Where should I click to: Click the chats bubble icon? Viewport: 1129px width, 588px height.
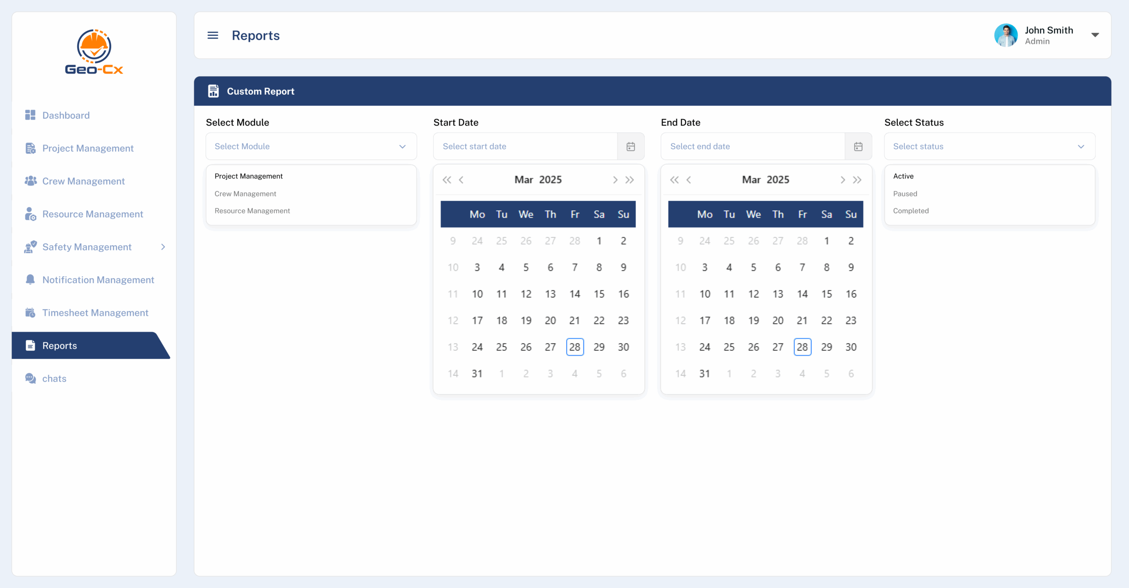tap(30, 378)
